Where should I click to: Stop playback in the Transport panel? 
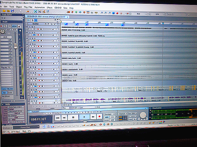[x=73, y=117]
